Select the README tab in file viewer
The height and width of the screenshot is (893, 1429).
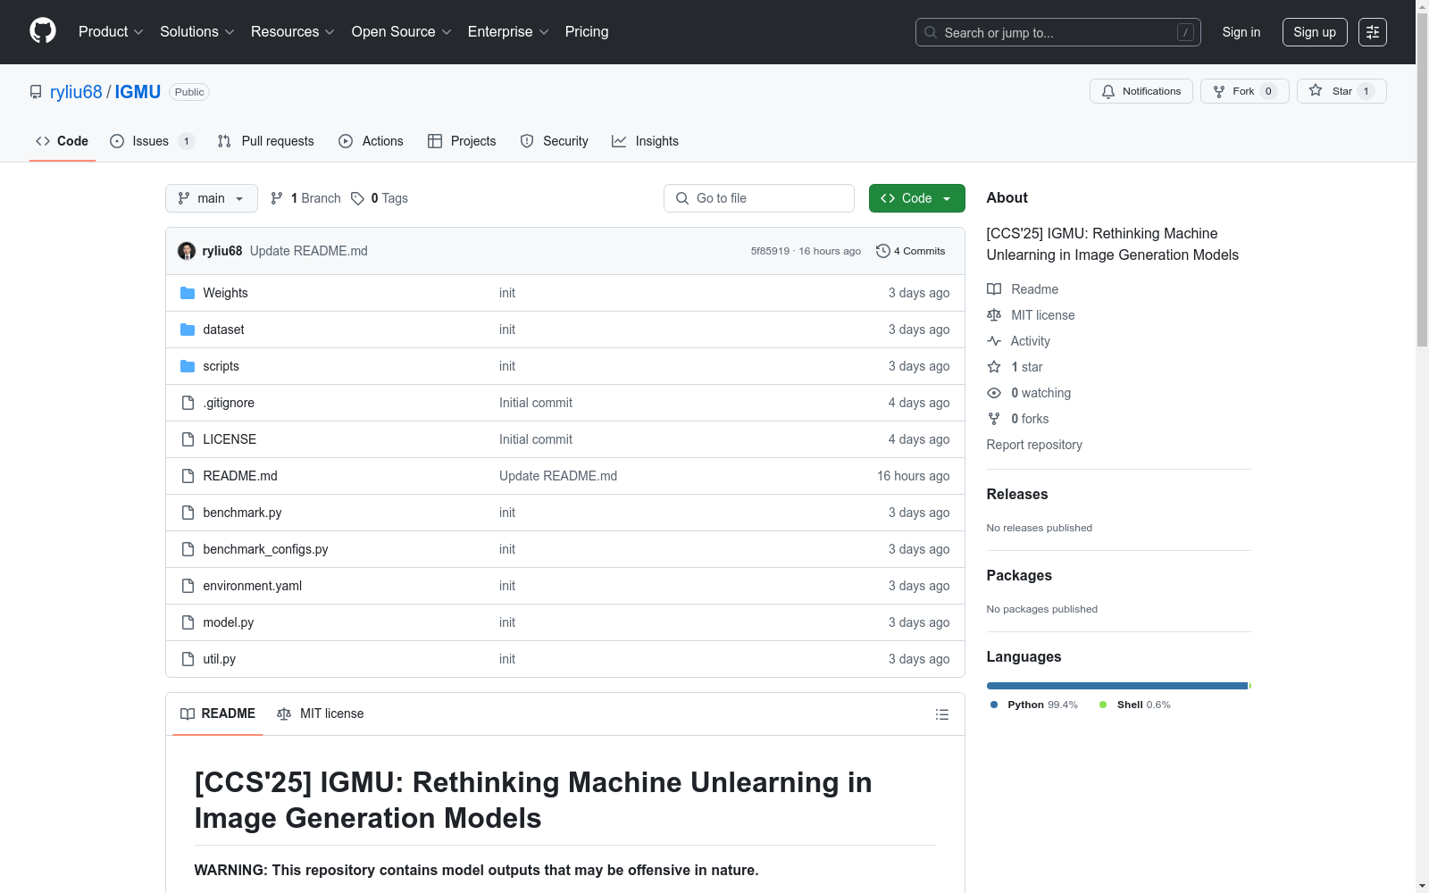pos(218,714)
